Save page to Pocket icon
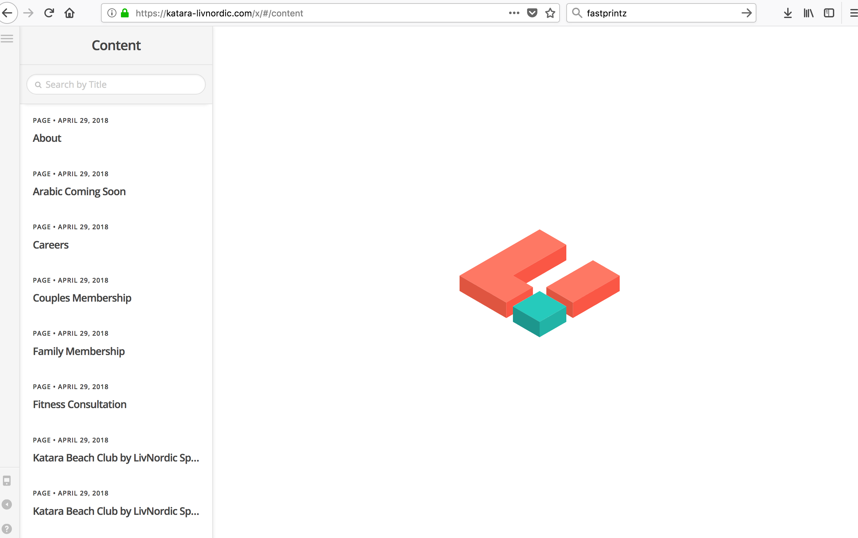 coord(532,13)
